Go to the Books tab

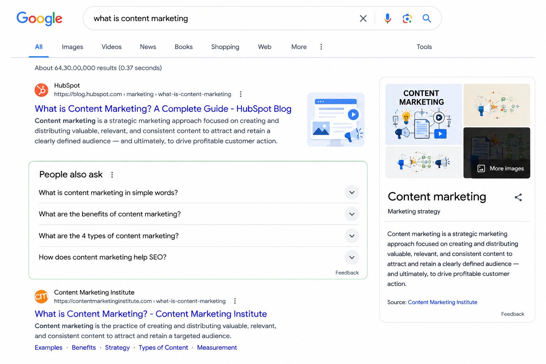click(184, 47)
